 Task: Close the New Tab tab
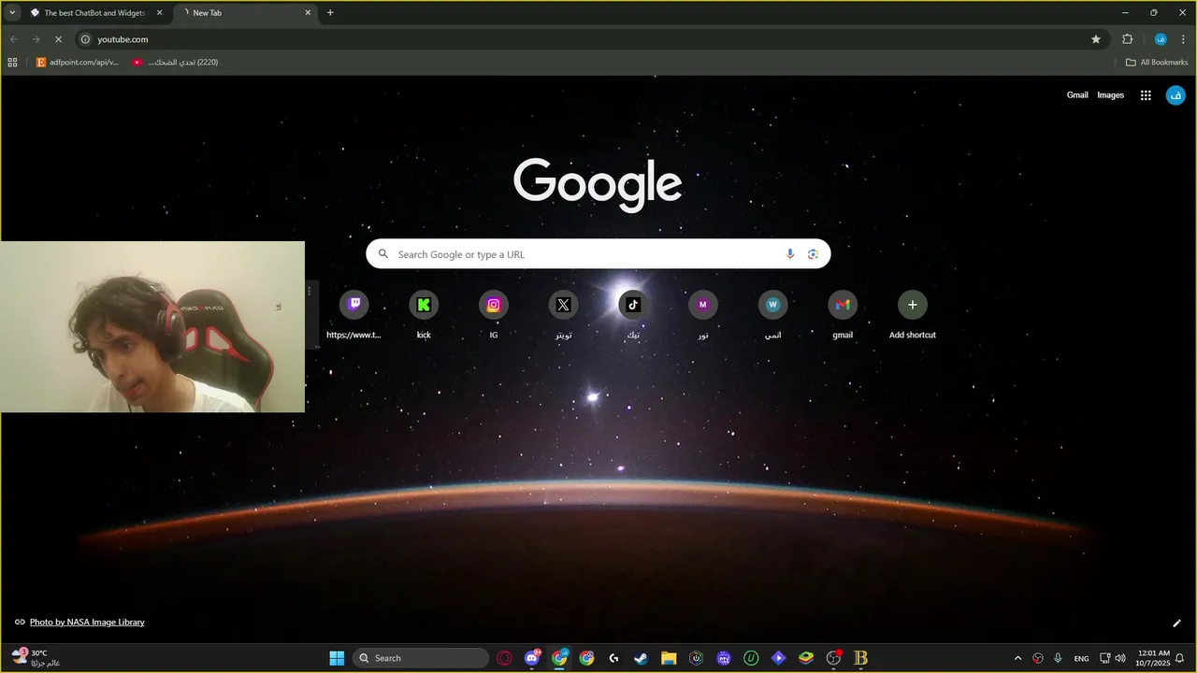tap(308, 13)
